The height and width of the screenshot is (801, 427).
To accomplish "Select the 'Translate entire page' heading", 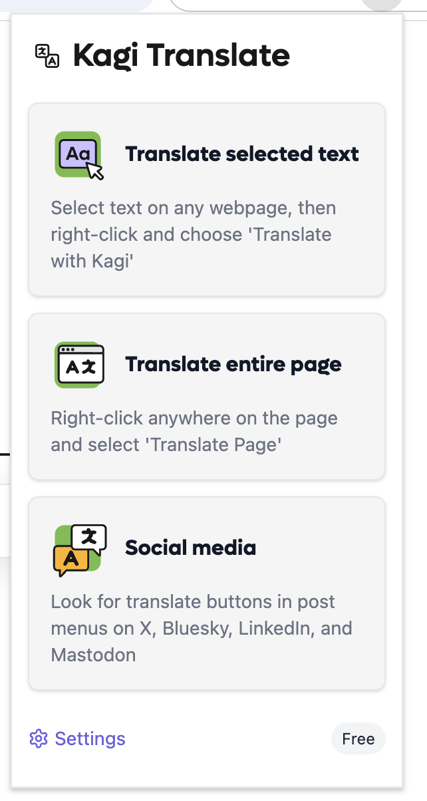I will [233, 365].
